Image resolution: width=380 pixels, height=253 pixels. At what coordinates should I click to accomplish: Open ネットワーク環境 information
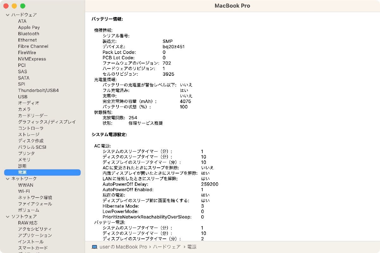pyautogui.click(x=35, y=198)
